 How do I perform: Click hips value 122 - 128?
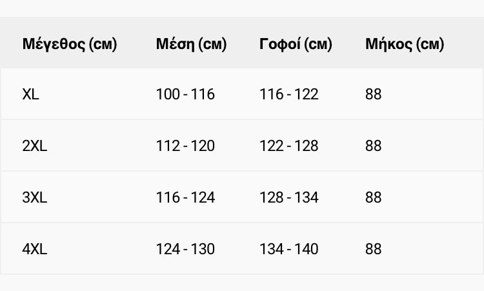coord(289,146)
